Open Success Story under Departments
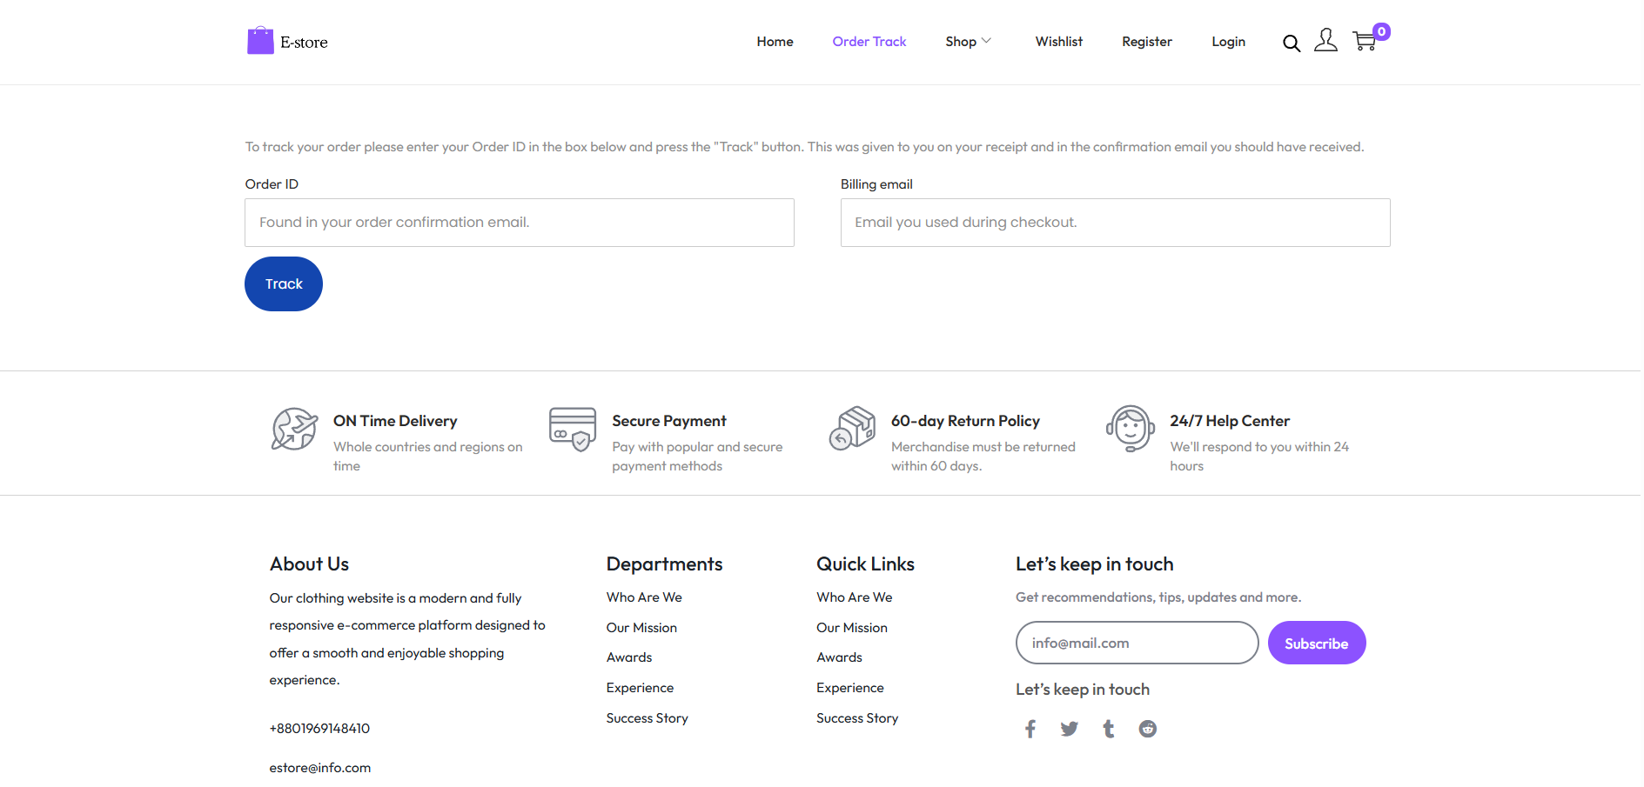This screenshot has height=787, width=1644. (647, 718)
